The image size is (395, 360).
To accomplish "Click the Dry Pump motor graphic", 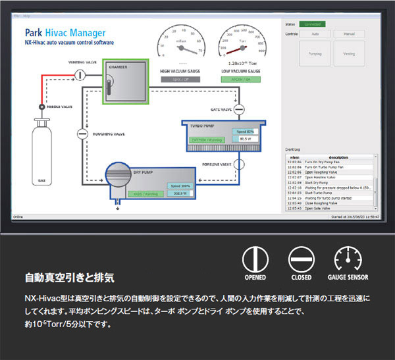I will 118,175.
